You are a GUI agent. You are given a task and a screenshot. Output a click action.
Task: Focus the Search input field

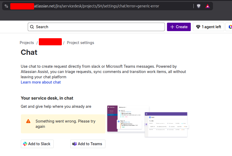point(96,27)
